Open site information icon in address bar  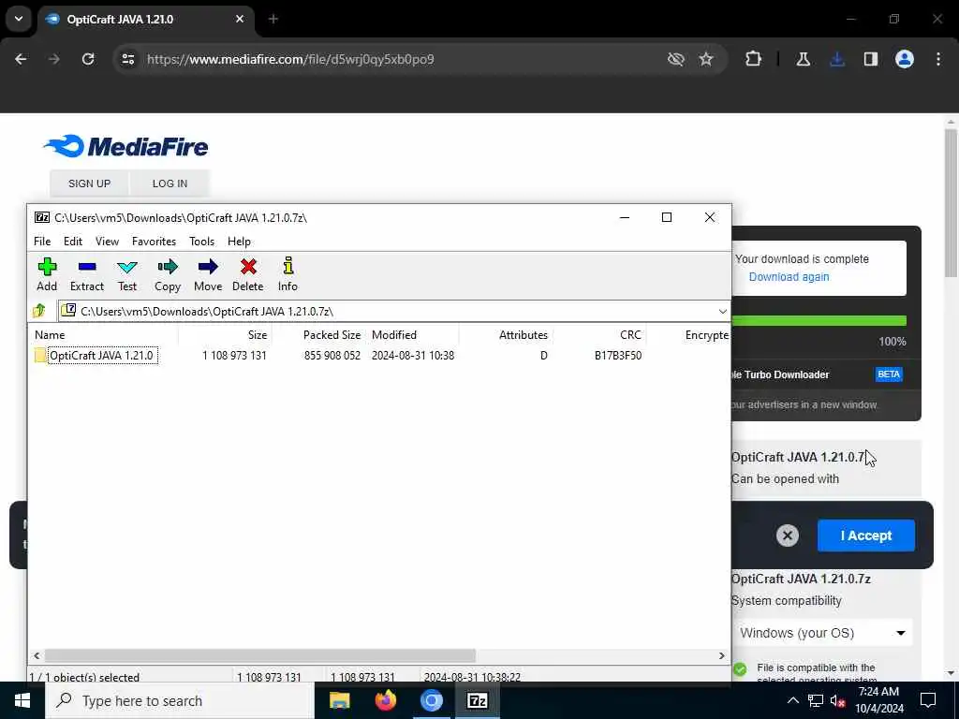pyautogui.click(x=127, y=59)
